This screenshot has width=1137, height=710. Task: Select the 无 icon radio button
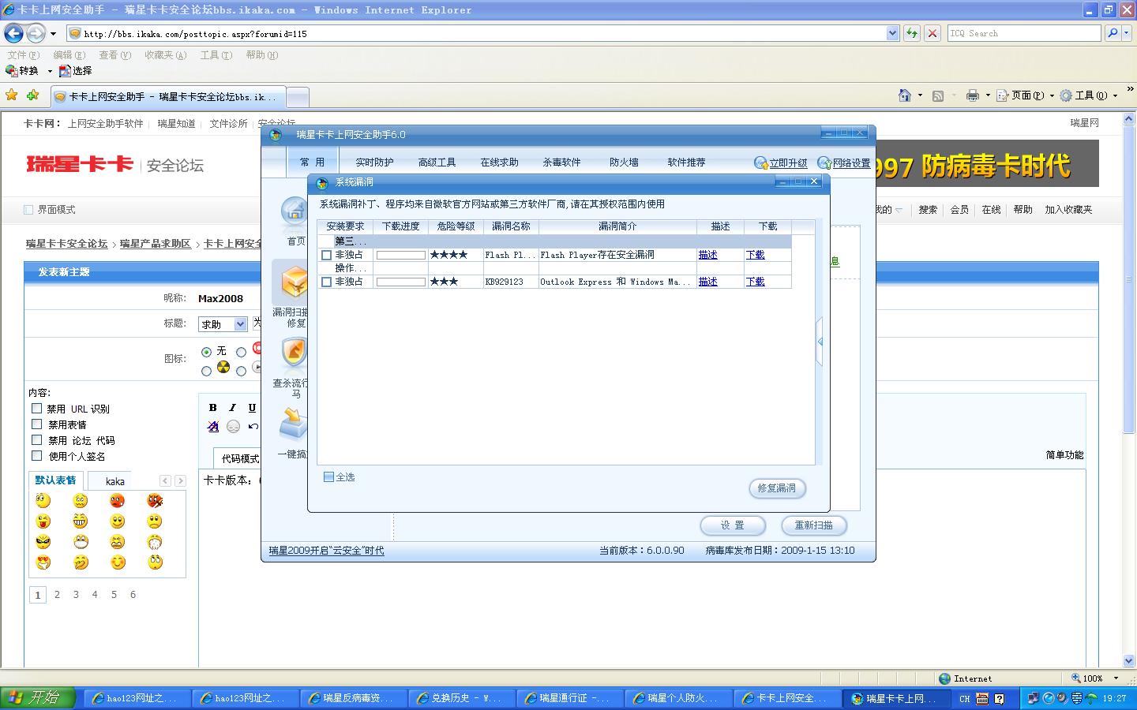tap(206, 352)
